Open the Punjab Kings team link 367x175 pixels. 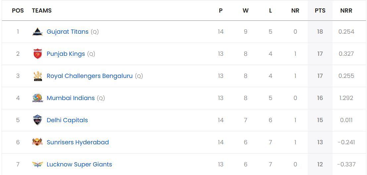(x=66, y=54)
